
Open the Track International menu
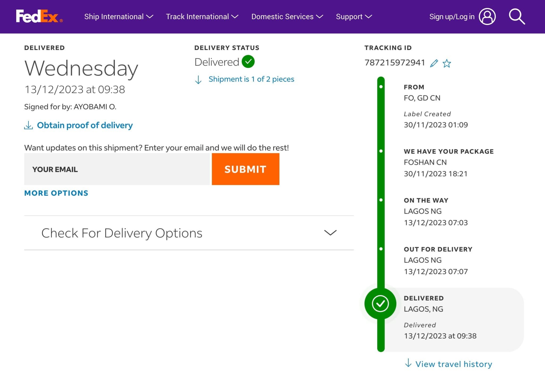[202, 17]
